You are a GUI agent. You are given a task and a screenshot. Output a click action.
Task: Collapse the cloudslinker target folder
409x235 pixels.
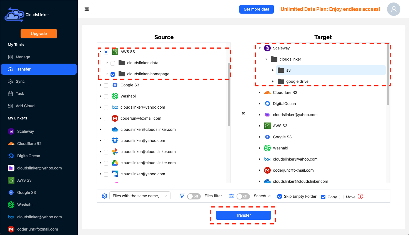266,59
